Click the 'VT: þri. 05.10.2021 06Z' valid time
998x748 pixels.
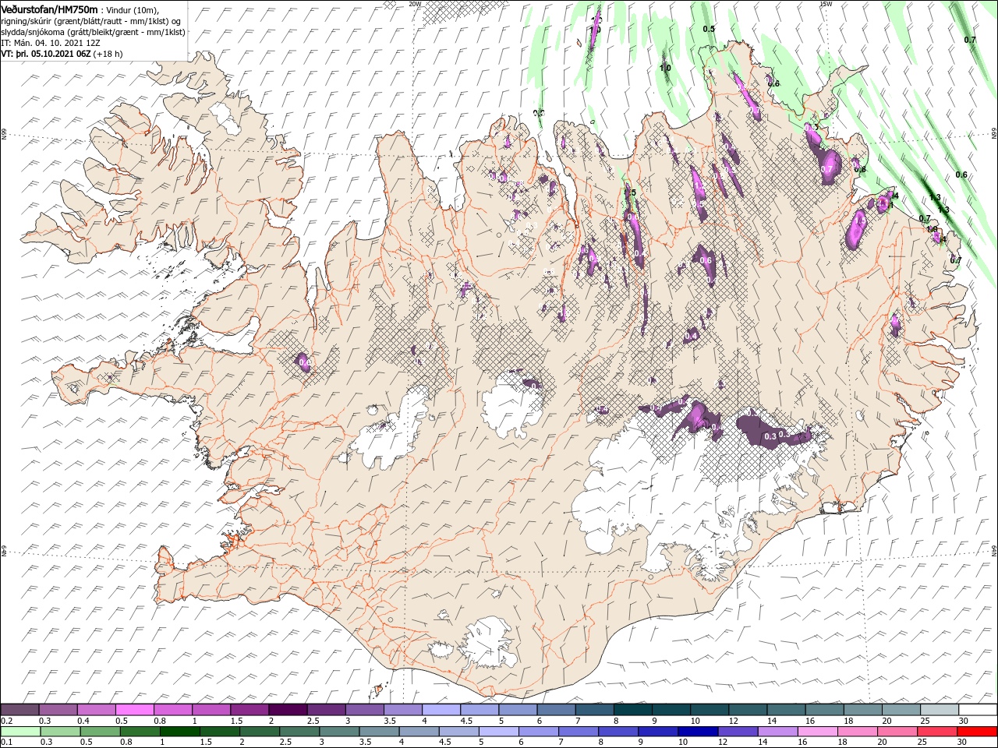point(46,55)
